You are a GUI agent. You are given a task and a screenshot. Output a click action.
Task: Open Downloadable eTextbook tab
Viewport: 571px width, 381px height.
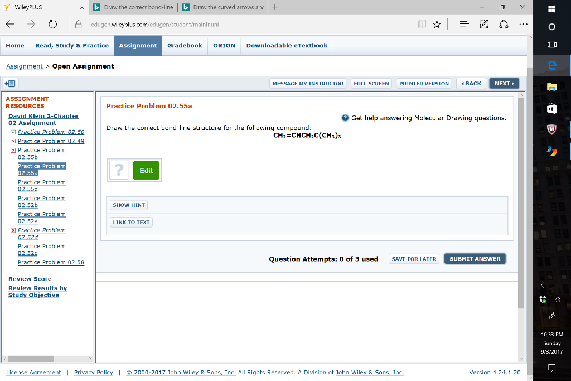287,46
